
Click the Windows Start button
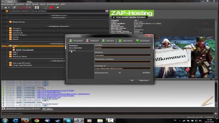5,121
